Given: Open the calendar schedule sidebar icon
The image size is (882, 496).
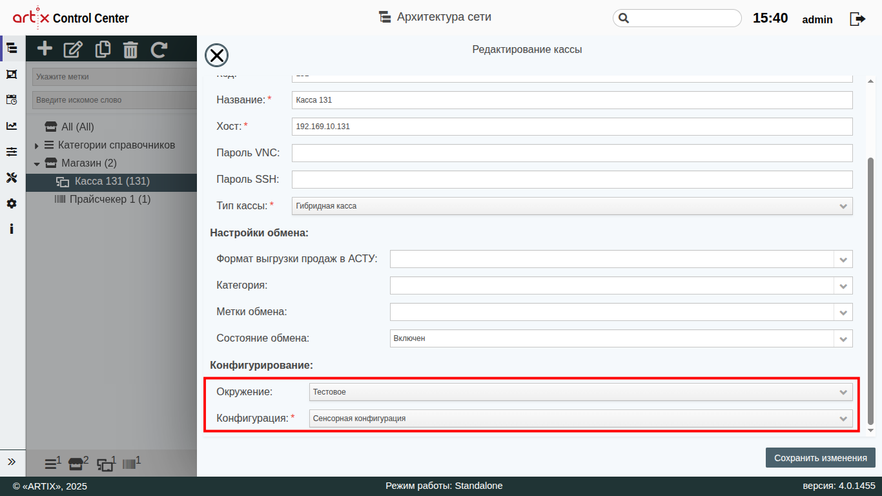Looking at the screenshot, I should (x=12, y=99).
